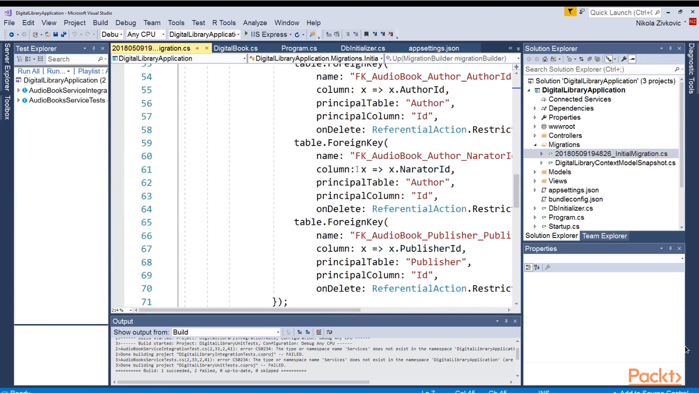Collapse the Migrations folder
699x394 pixels.
pos(535,144)
